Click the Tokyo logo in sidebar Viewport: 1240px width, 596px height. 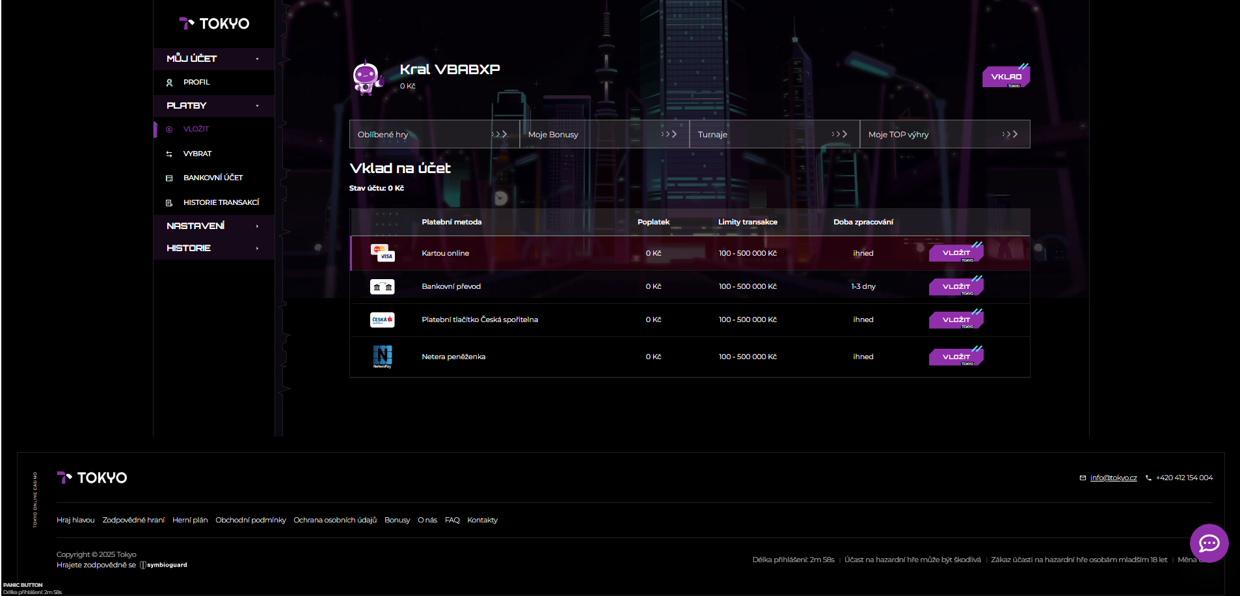point(214,23)
